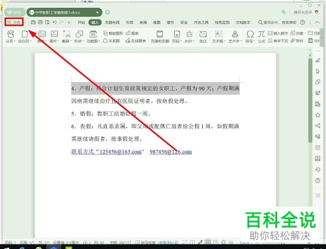Open the three-dot more options menu
The image size is (326, 249).
coord(310,22)
